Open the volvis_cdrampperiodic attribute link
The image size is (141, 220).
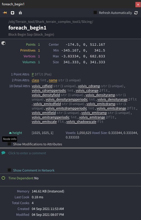point(49,91)
